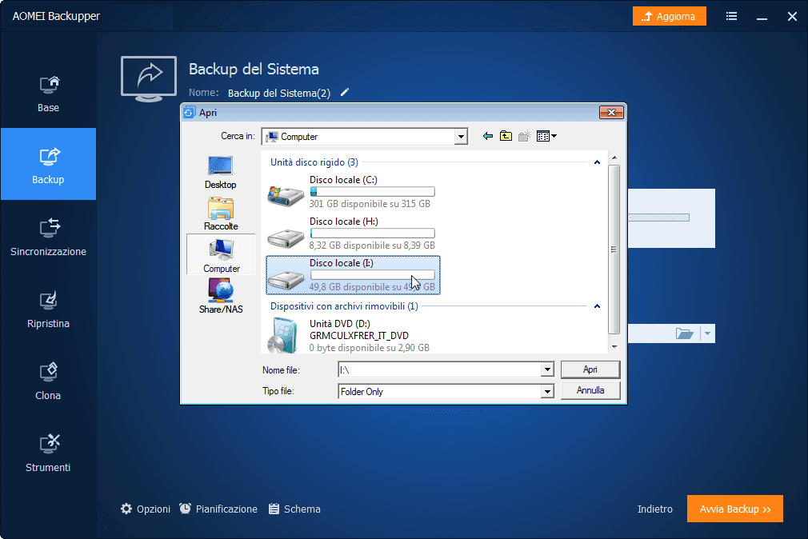Open the view menu icon in dialog toolbar

[546, 136]
